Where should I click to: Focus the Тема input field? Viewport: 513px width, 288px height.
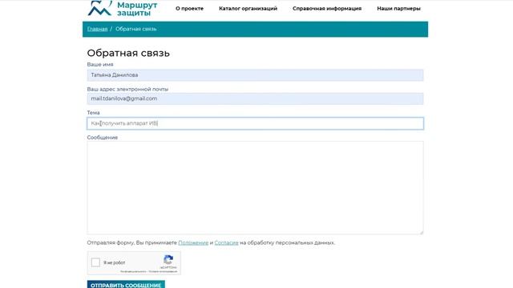coord(255,123)
